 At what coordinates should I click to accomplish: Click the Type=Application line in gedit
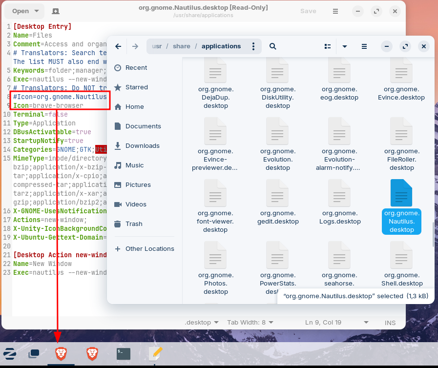(x=44, y=123)
